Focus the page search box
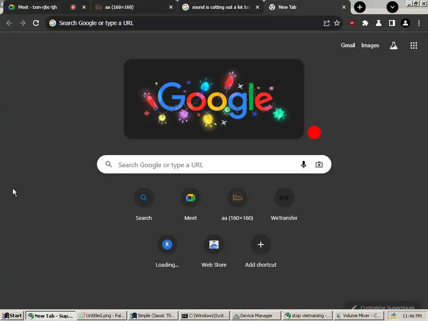Screen dimensions: 428x321 [x=214, y=164]
